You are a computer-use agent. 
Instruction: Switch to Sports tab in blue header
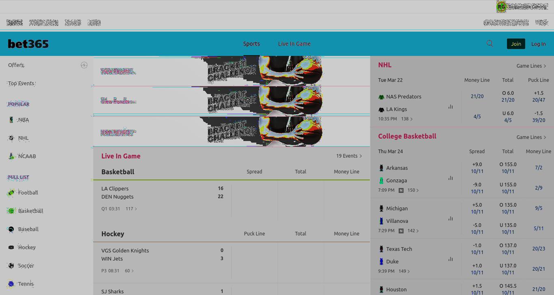coord(251,44)
